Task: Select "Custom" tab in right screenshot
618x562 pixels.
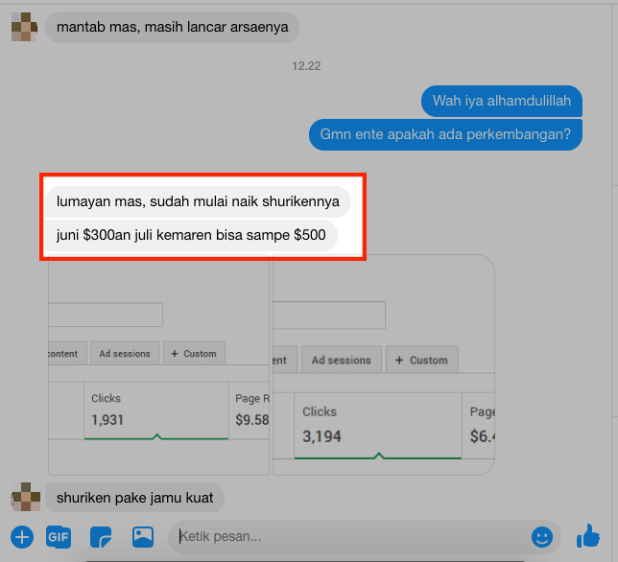Action: pos(420,361)
